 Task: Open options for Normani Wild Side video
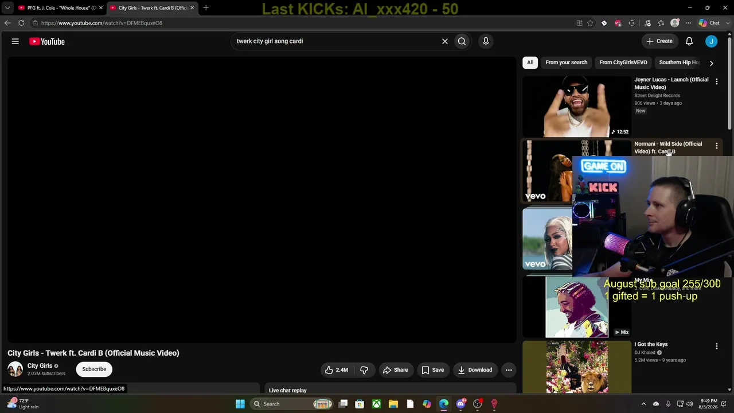click(716, 146)
